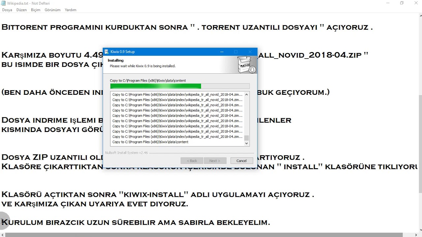Click the Kiwix box logo in installer header
This screenshot has width=422, height=237.
click(247, 65)
